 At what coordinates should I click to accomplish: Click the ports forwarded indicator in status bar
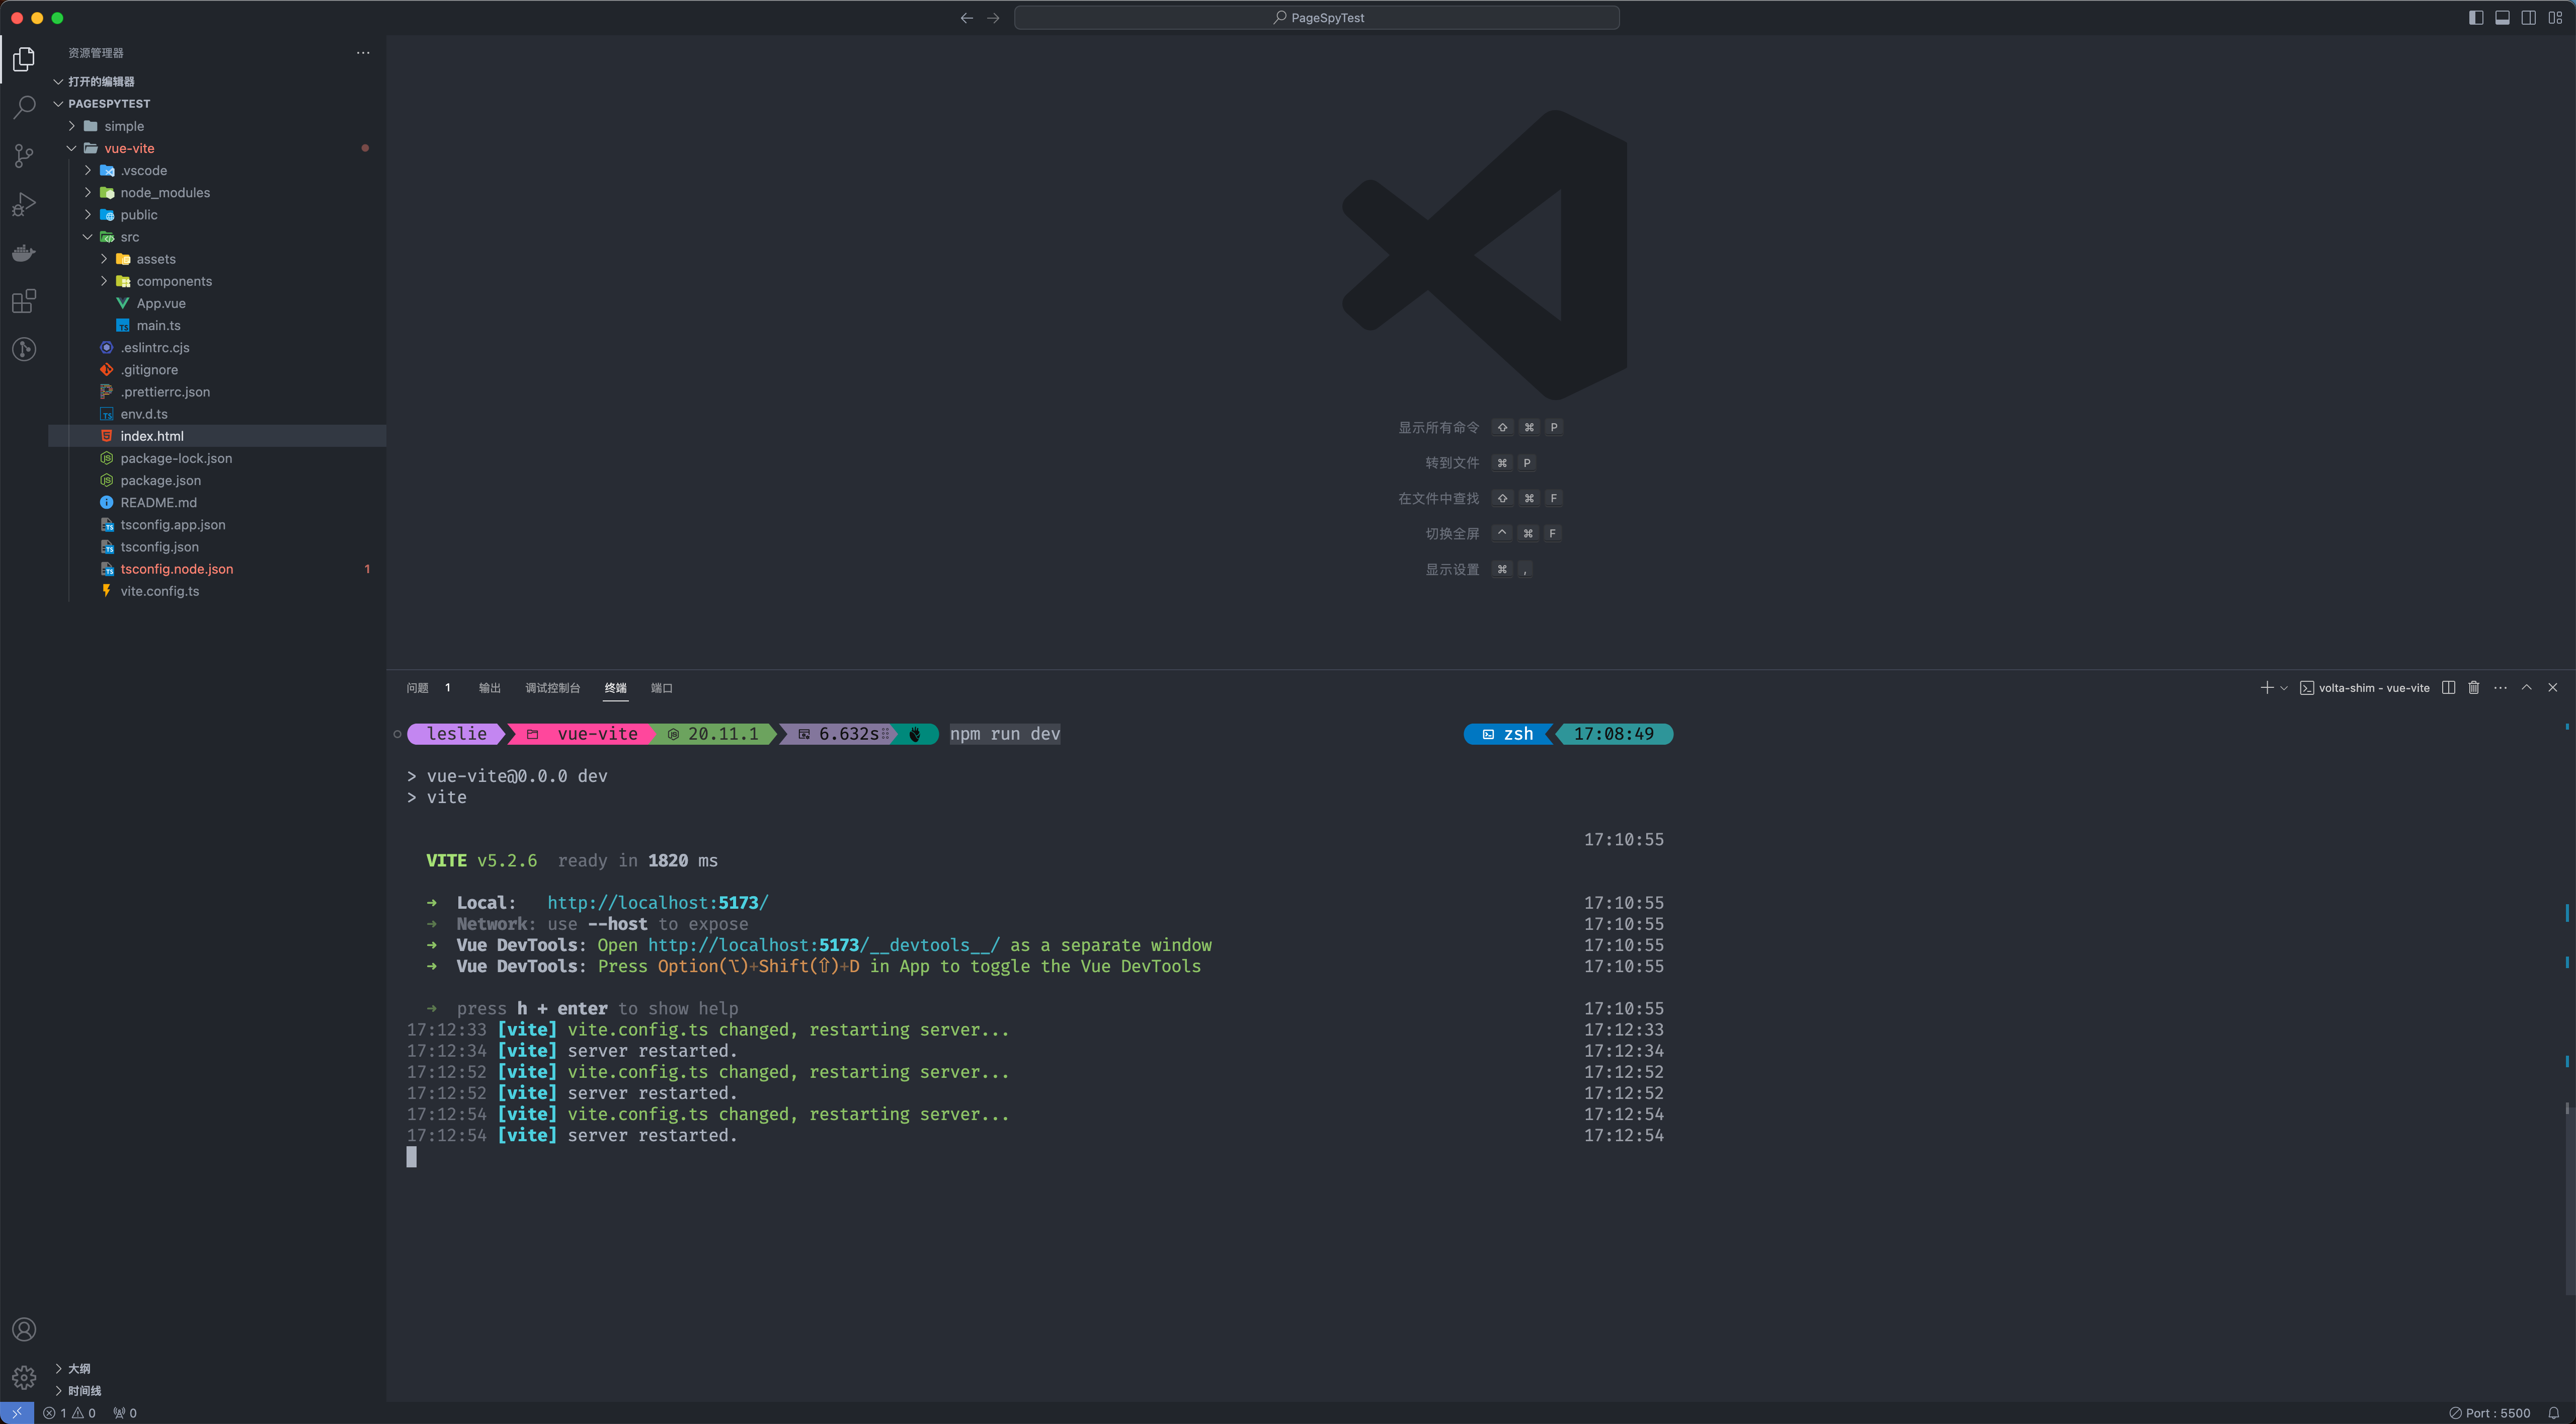click(125, 1413)
